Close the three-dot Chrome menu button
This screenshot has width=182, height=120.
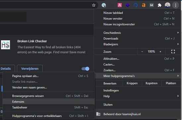176,5
